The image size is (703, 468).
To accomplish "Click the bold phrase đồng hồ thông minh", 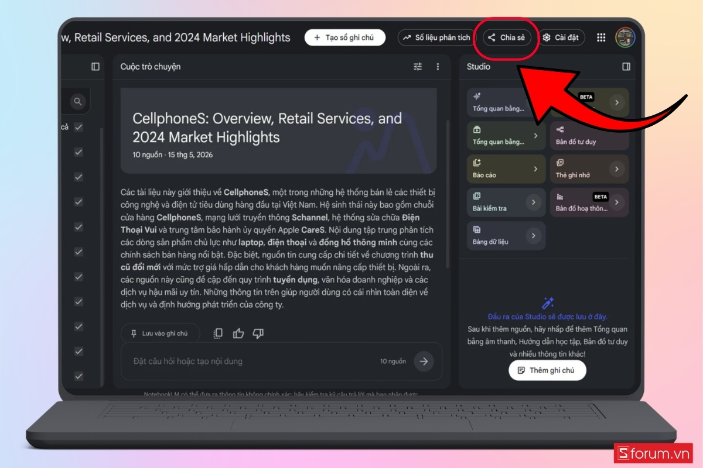I will point(359,242).
